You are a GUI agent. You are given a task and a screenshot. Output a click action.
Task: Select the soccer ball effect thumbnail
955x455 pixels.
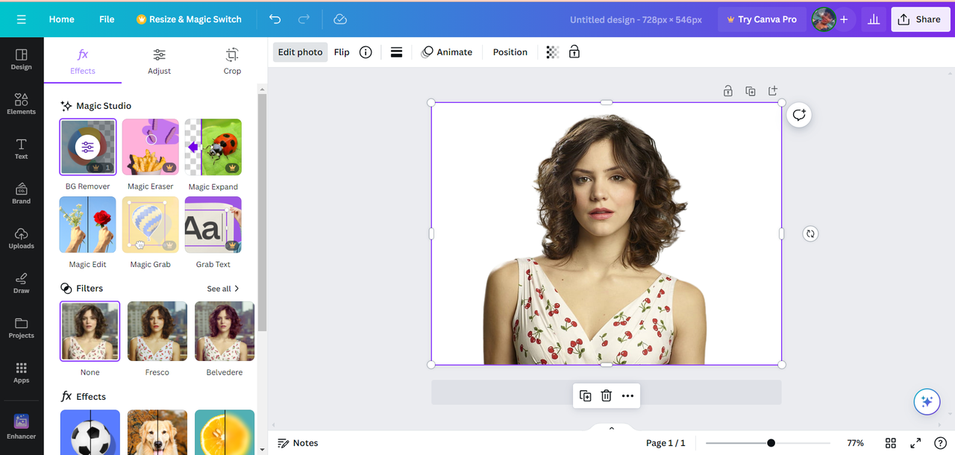coord(90,433)
